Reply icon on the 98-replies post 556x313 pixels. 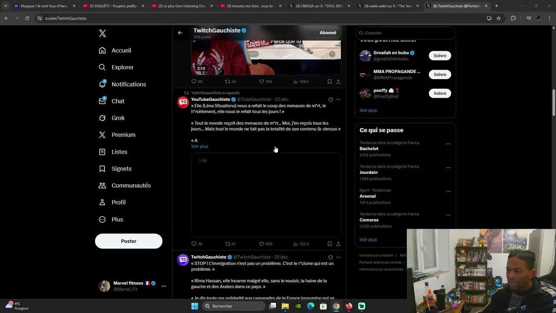194,82
